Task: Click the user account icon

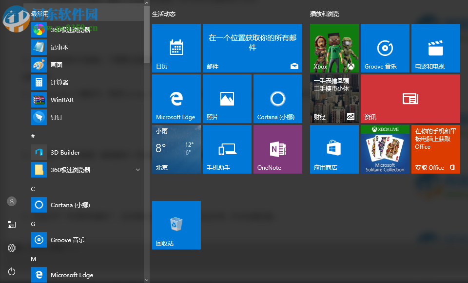Action: 12,201
